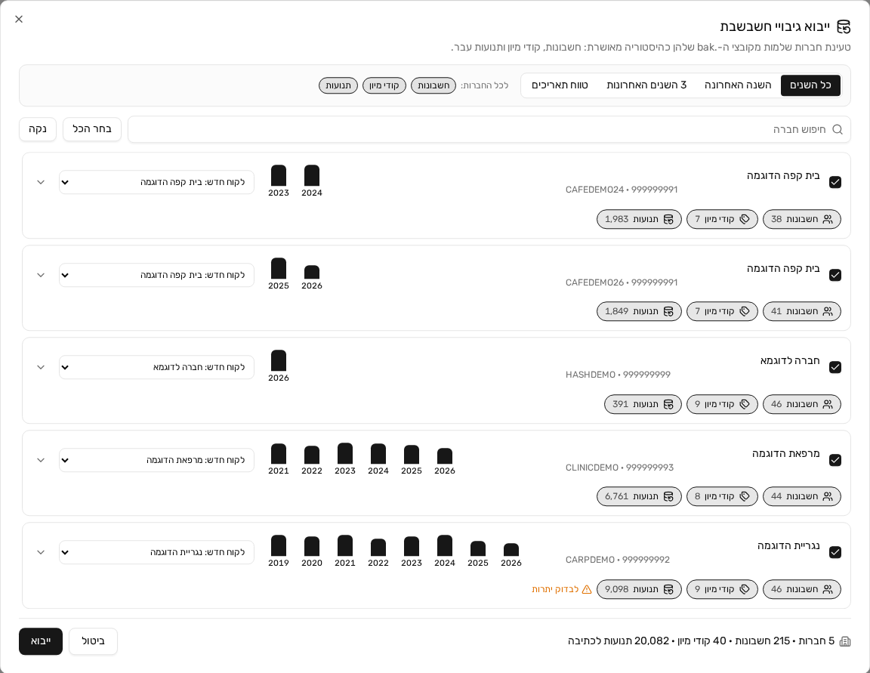
Task: Open the client dropdown for CAFEDEMO24
Action: click(156, 182)
